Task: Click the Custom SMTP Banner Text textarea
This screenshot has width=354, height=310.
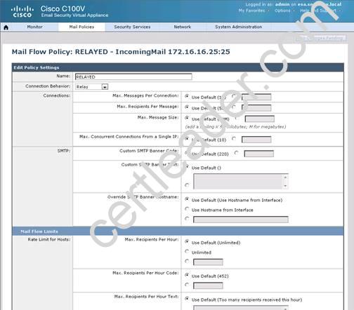Action: click(x=238, y=181)
